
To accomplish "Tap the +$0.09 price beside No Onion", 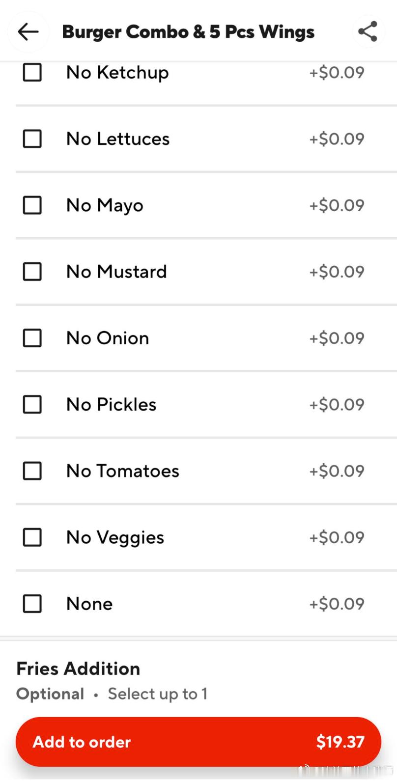I will 337,338.
